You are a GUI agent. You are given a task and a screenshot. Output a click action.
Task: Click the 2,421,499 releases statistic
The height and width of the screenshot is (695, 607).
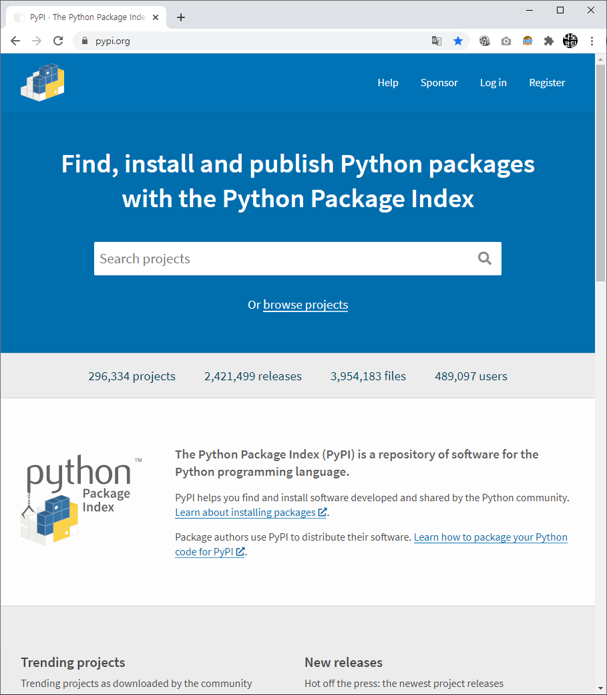(x=252, y=376)
